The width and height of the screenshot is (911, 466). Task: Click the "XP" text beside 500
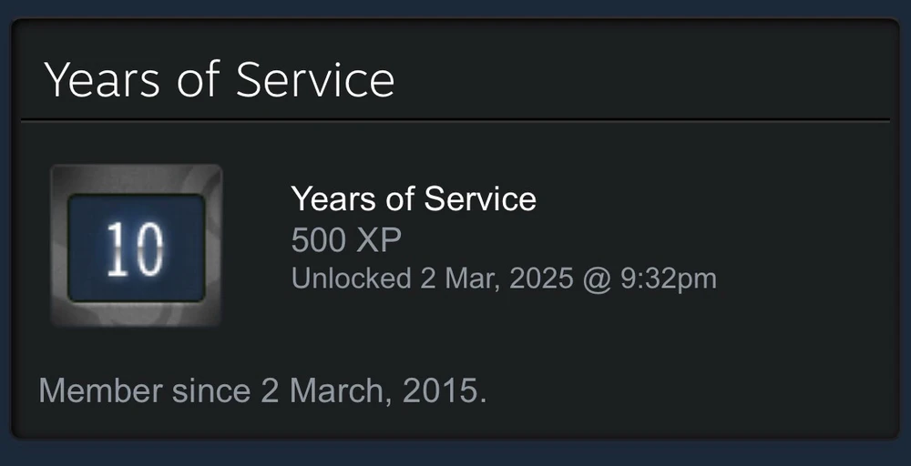(x=379, y=240)
